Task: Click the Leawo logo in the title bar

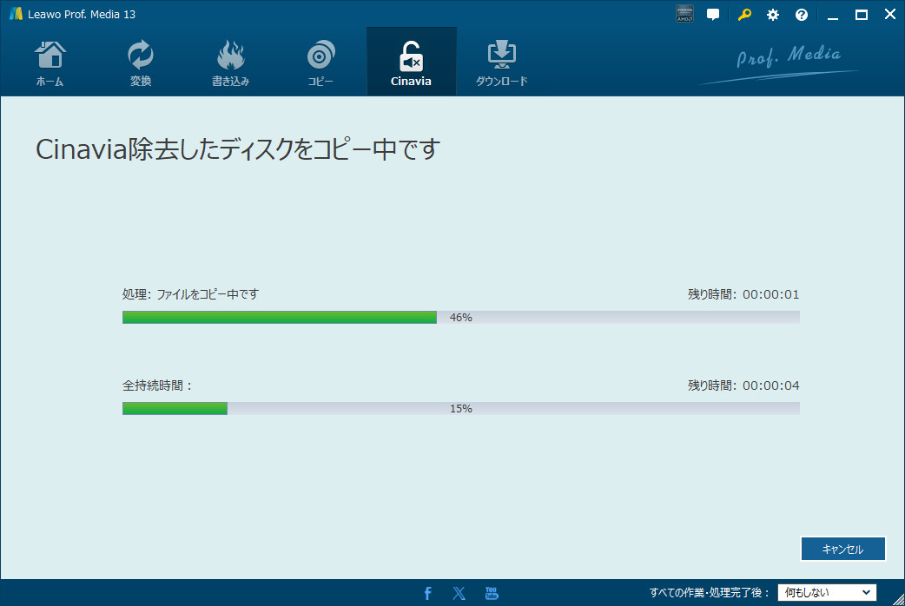Action: tap(16, 14)
